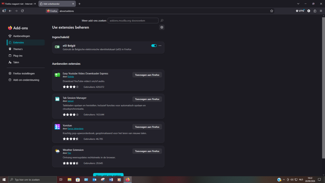The height and width of the screenshot is (183, 325).
Task: Open the VPN toolbar button
Action: (300, 11)
